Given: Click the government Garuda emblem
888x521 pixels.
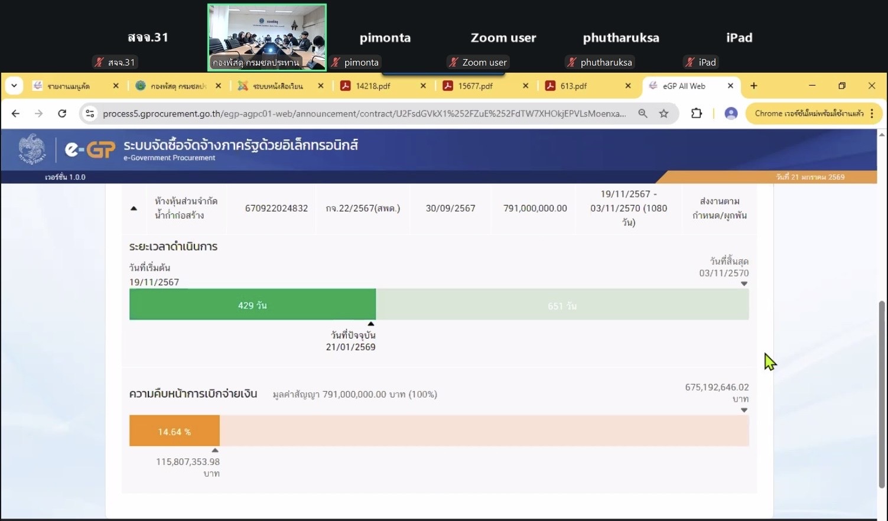Looking at the screenshot, I should point(31,149).
